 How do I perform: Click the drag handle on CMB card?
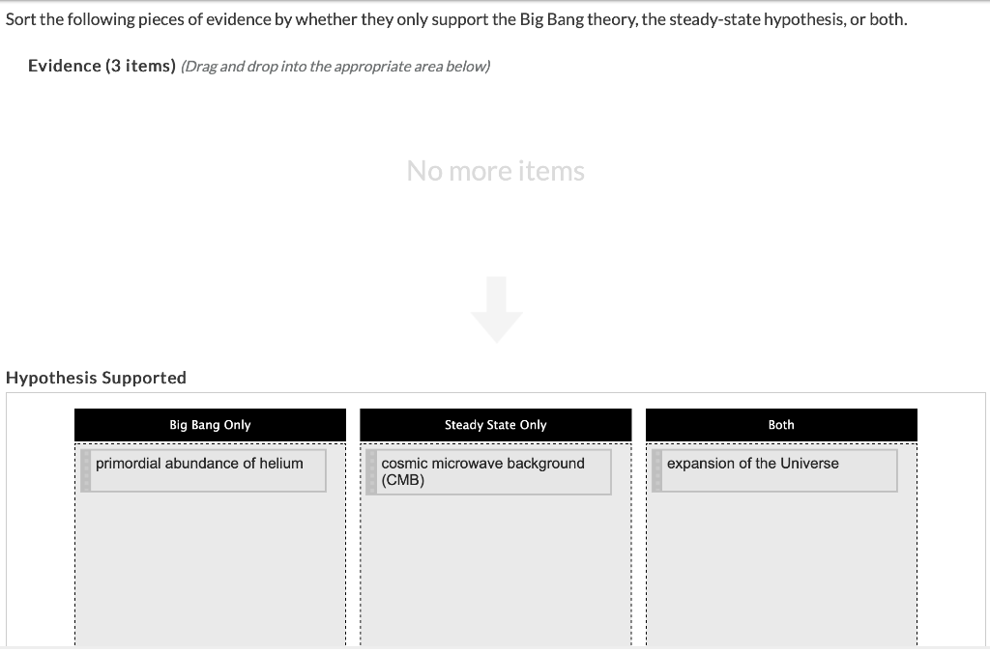(371, 471)
